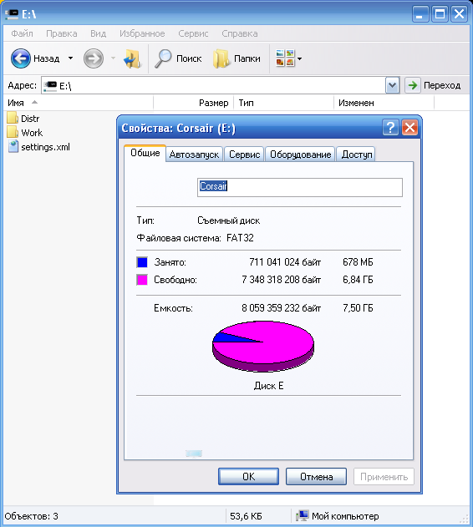Click the Forward arrow icon in toolbar
This screenshot has height=527, width=473.
[94, 58]
